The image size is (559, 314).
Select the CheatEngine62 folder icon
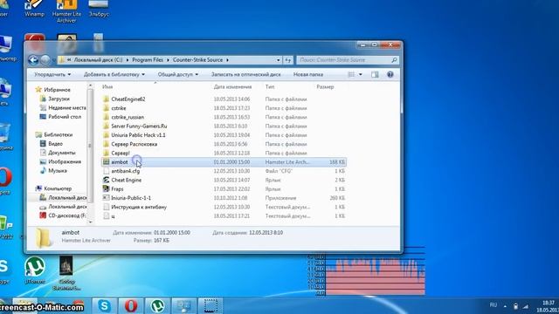(x=106, y=99)
